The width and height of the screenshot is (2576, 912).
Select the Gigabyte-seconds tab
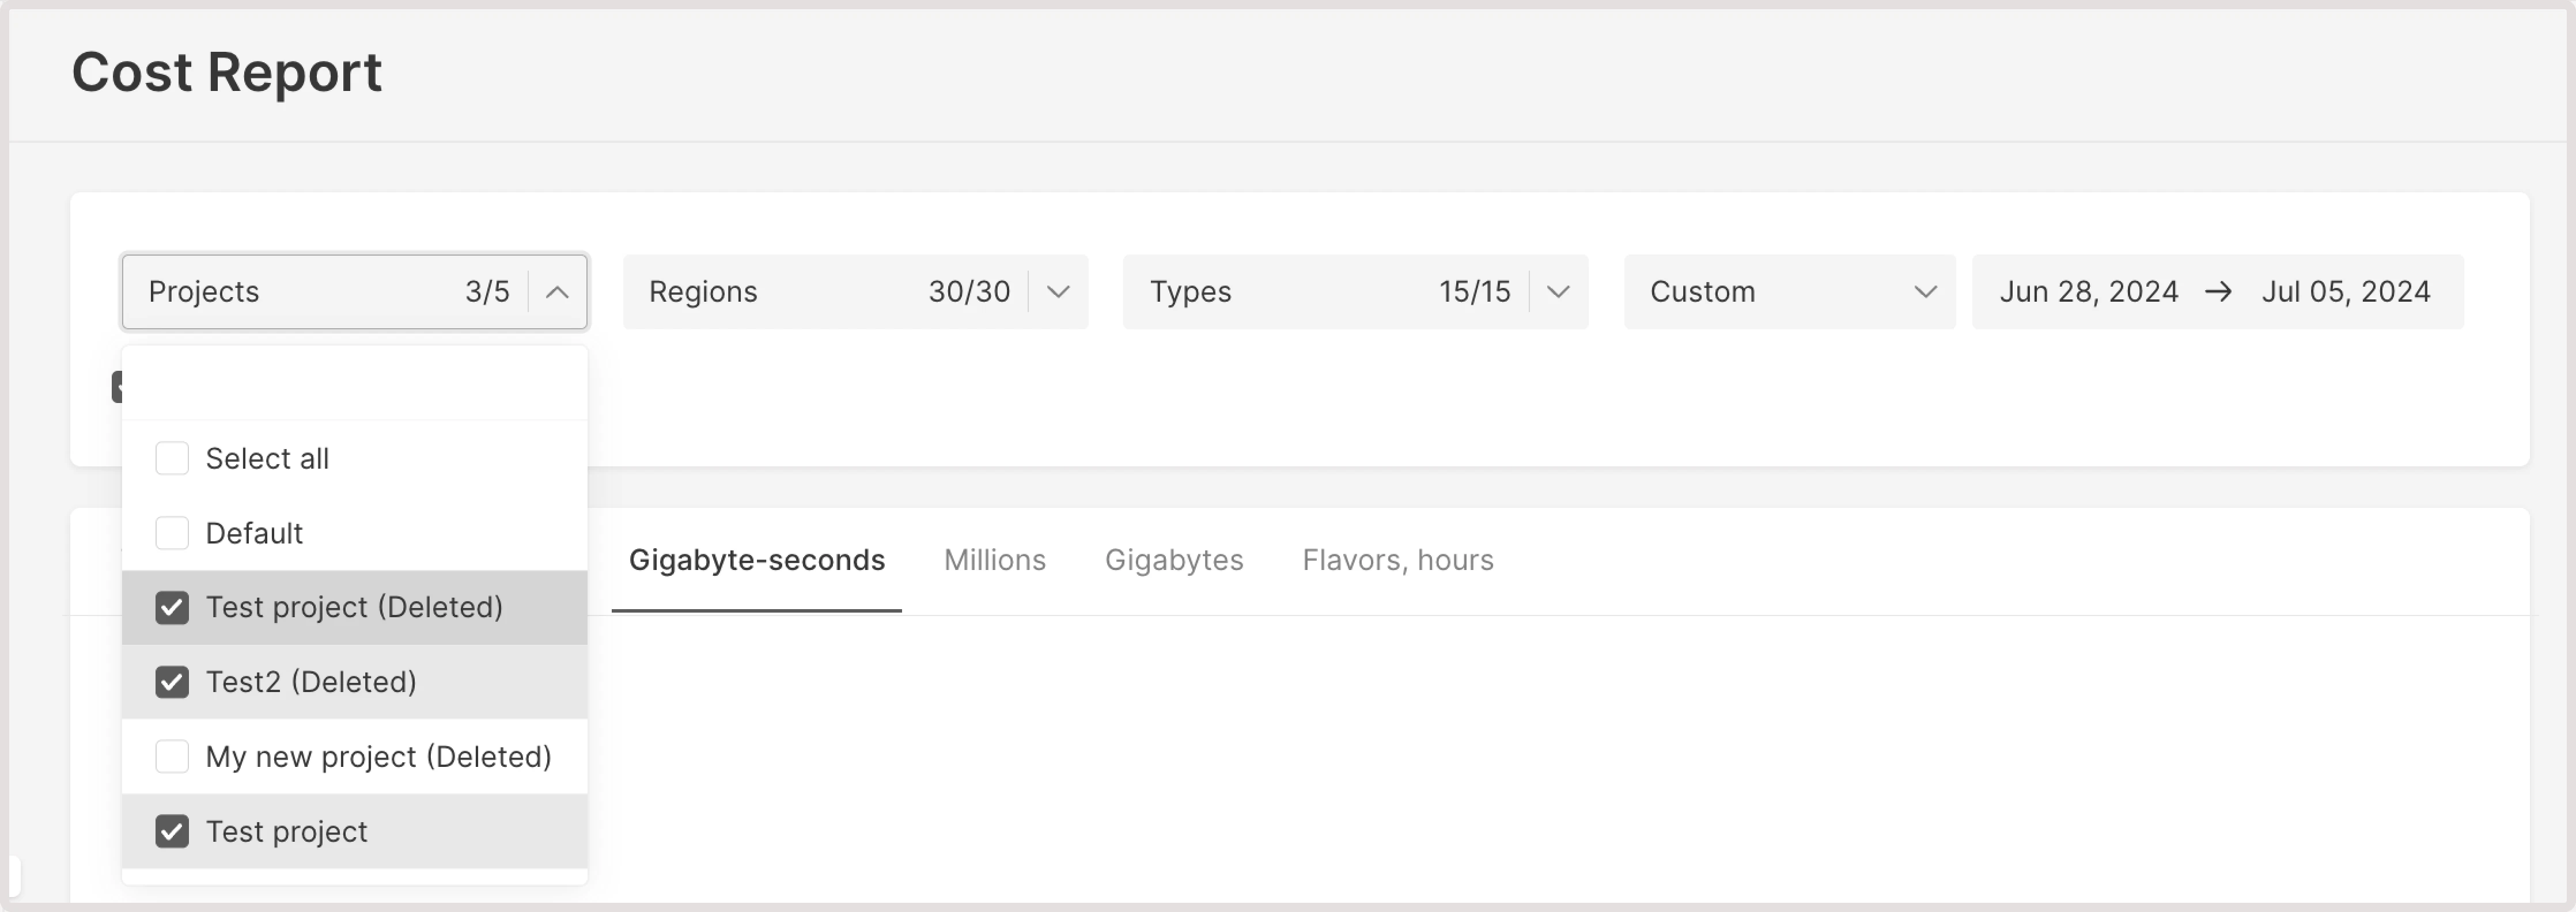coord(757,560)
